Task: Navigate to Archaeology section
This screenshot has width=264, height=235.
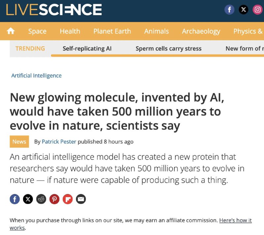Action: (x=201, y=31)
